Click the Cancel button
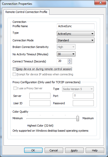Viewport: 108px width, 157px height. (54, 150)
